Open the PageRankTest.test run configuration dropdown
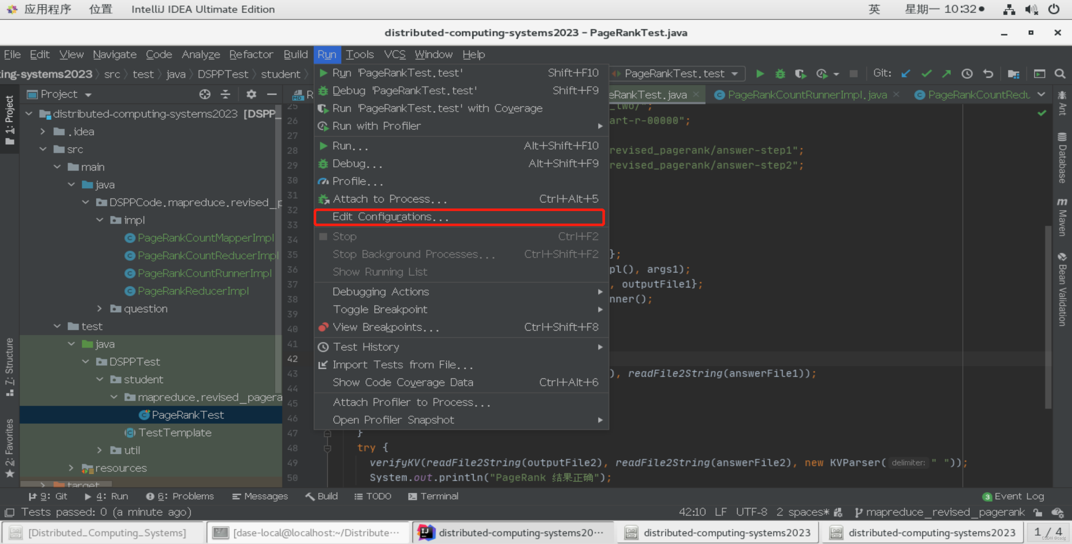Viewport: 1072px width, 544px height. point(679,74)
